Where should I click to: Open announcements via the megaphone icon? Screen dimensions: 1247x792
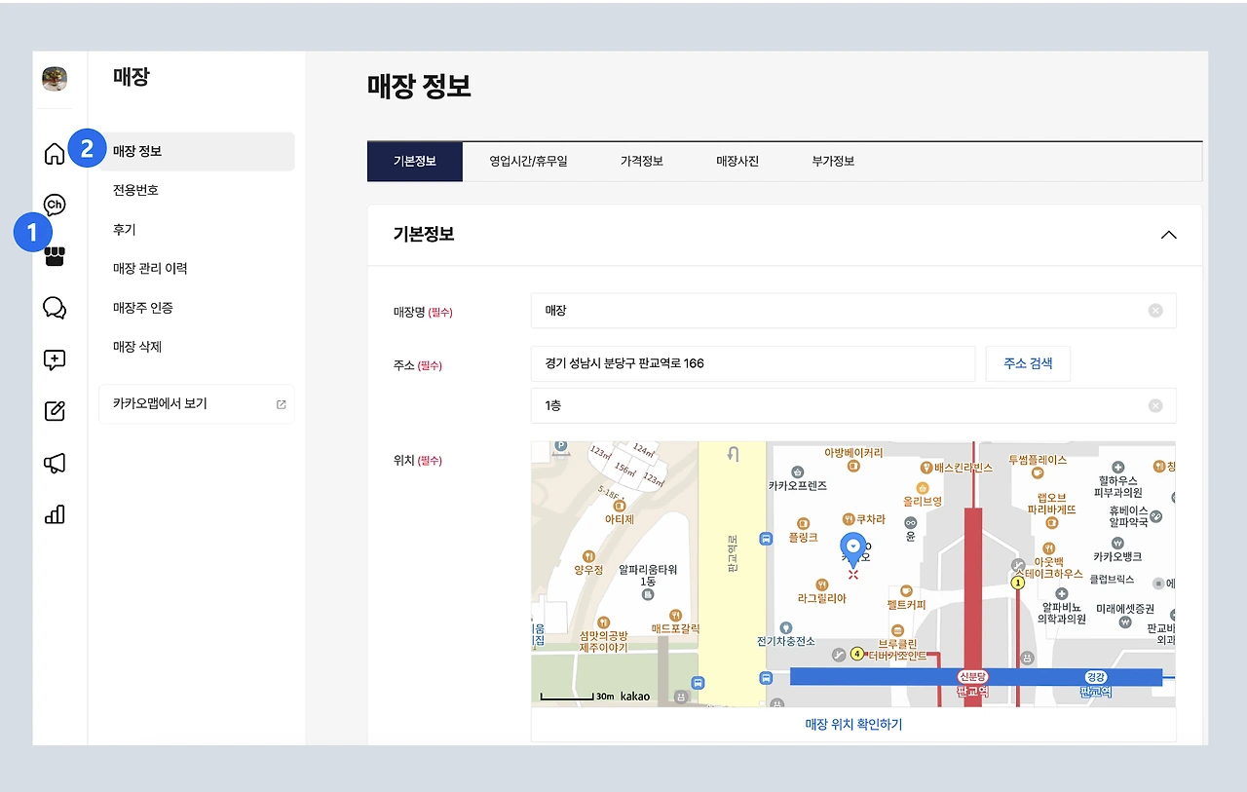pos(55,463)
